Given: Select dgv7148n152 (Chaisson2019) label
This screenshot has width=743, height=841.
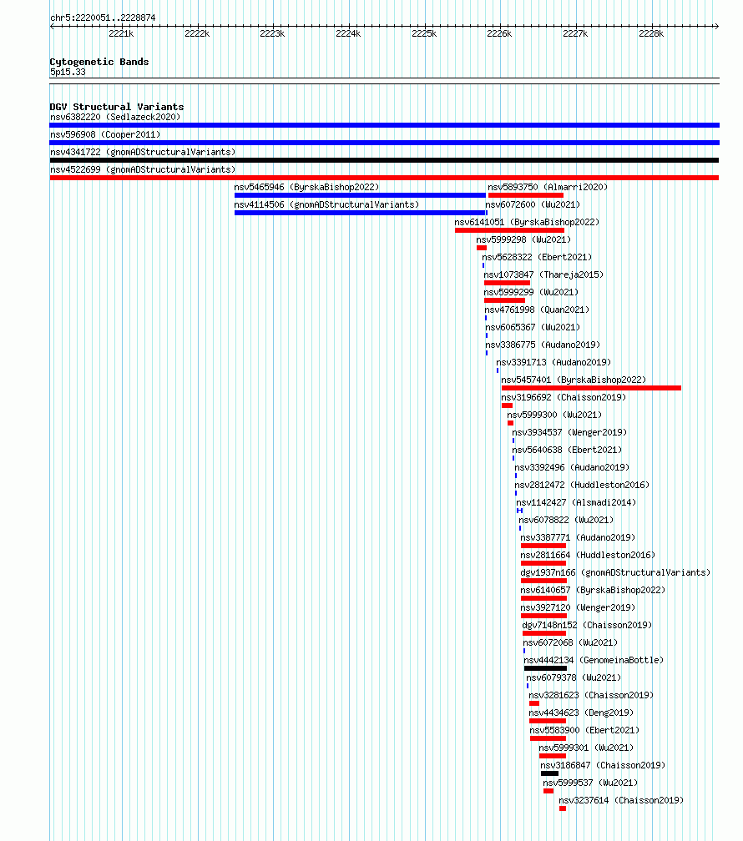Looking at the screenshot, I should (x=587, y=626).
